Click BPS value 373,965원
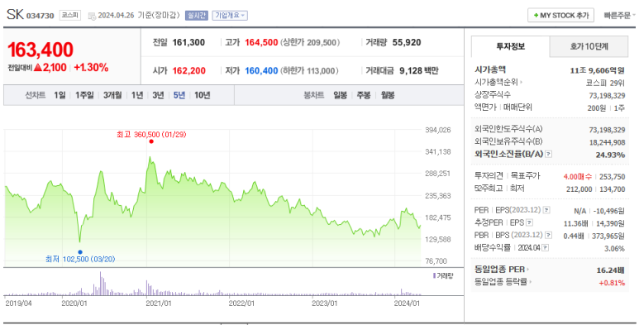 point(609,236)
